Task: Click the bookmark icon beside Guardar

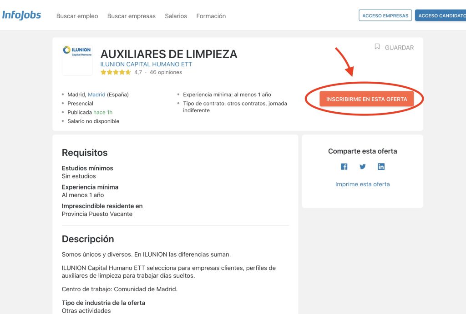Action: click(x=377, y=47)
